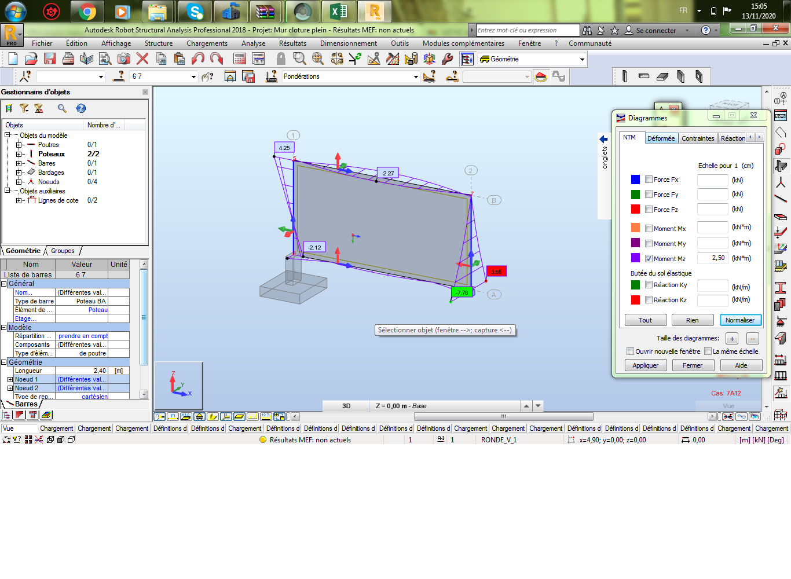Image resolution: width=791 pixels, height=579 pixels.
Task: Enable the Force Fx checkbox
Action: (x=649, y=179)
